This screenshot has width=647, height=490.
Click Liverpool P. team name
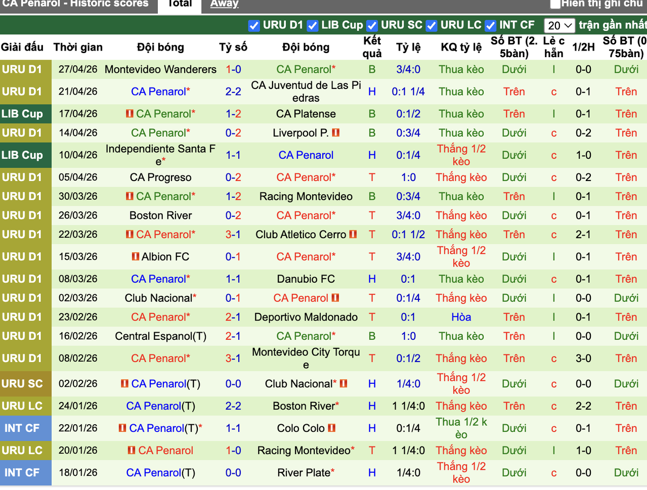coord(301,133)
